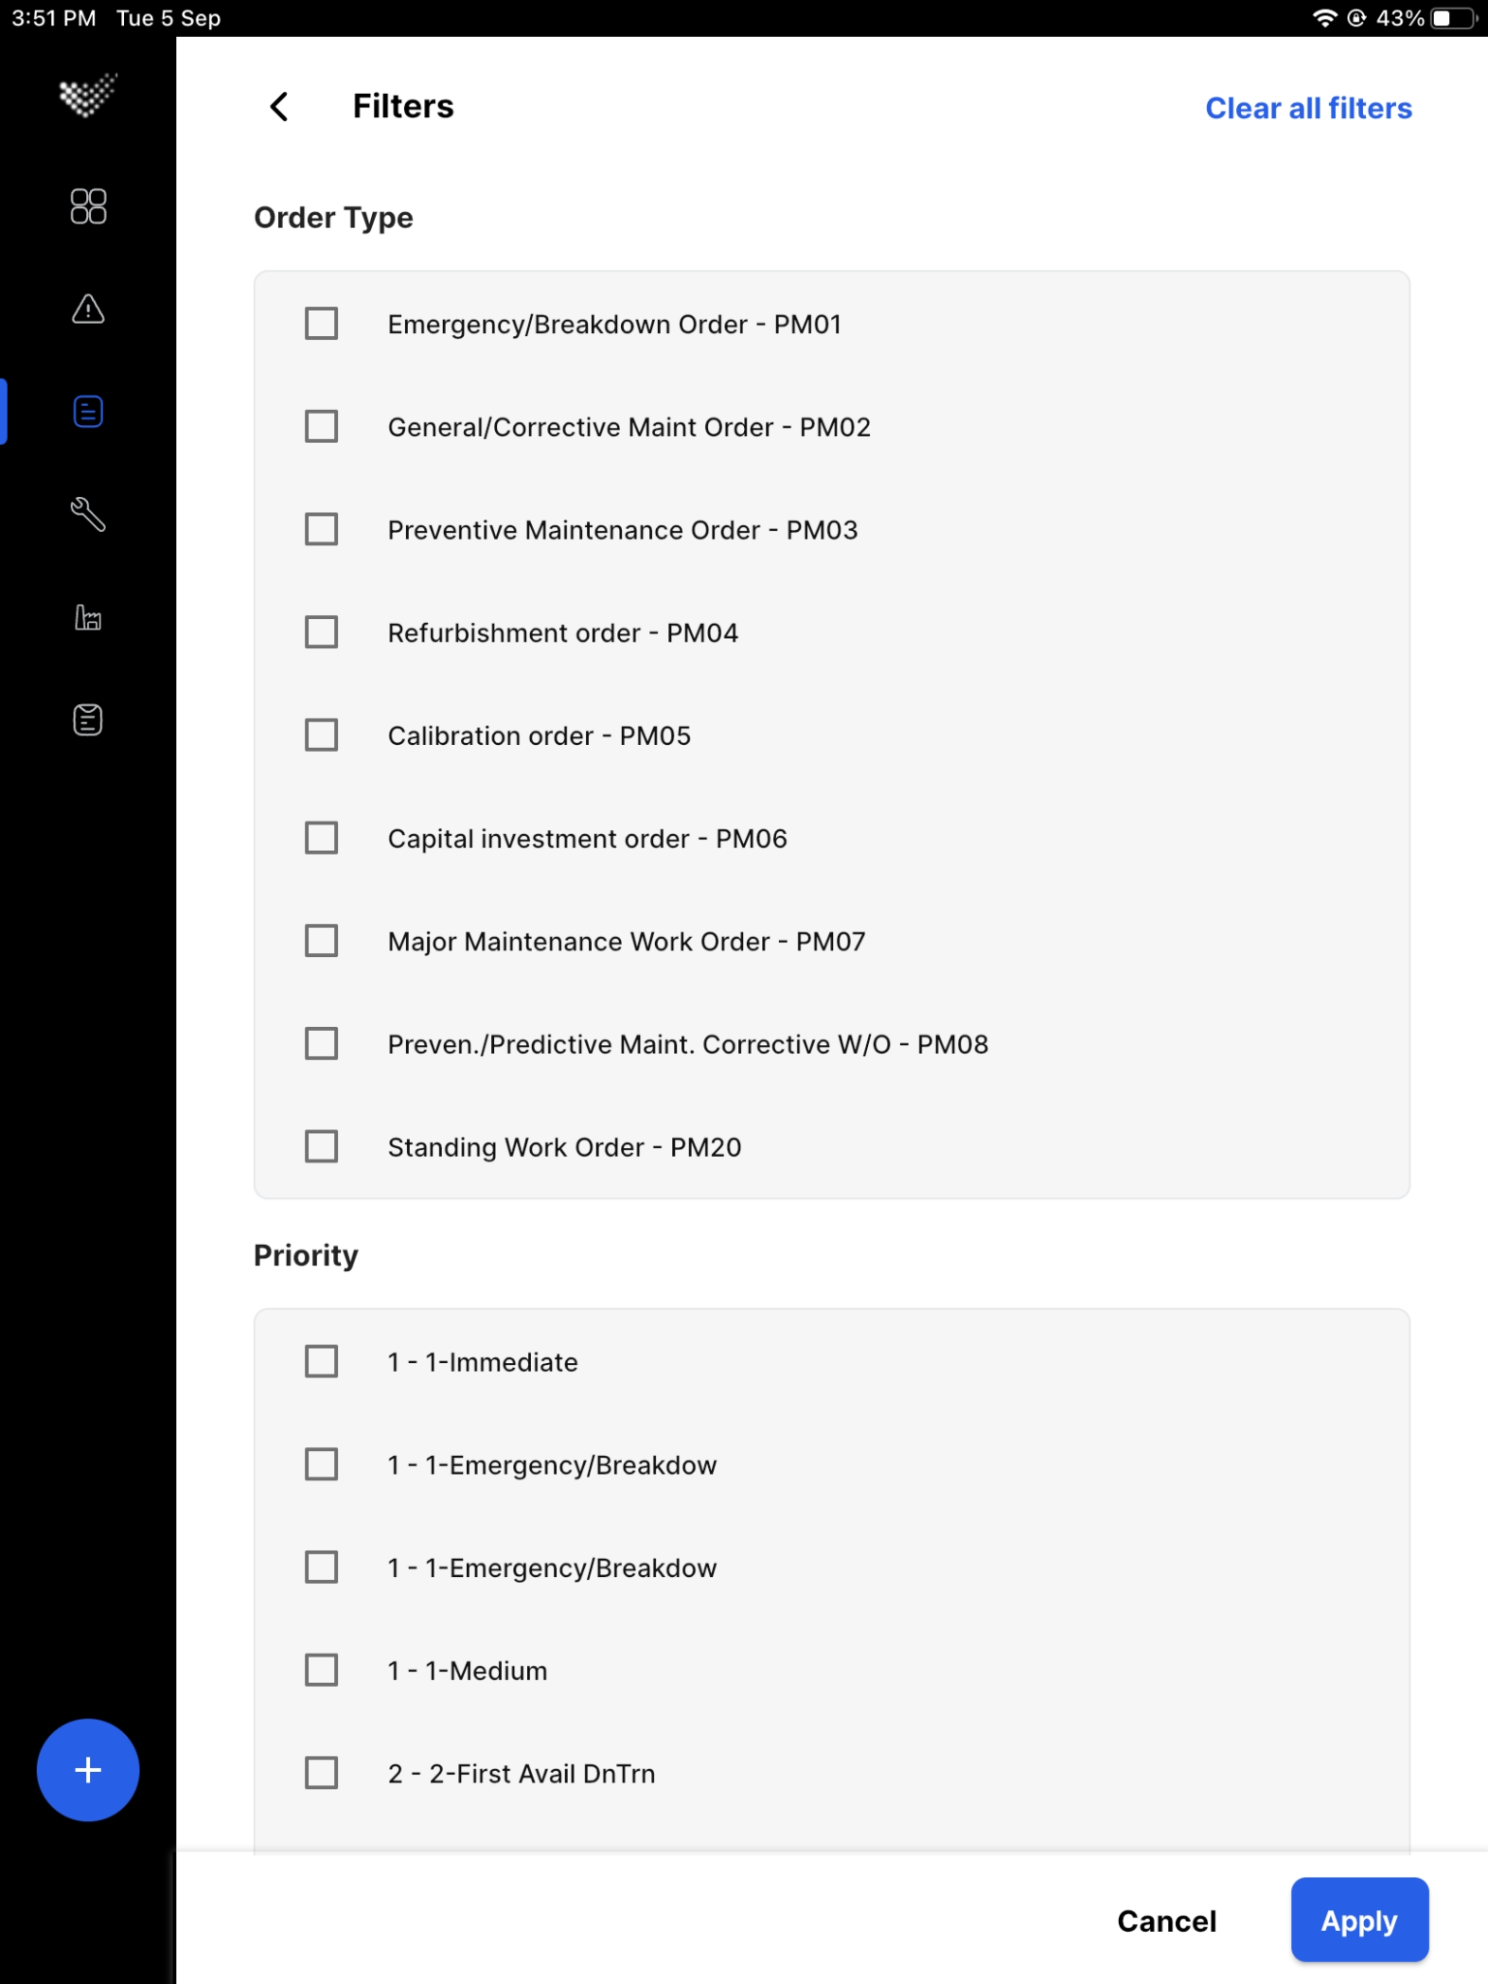1488x1984 pixels.
Task: Open the alerts warning triangle icon
Action: [x=88, y=309]
